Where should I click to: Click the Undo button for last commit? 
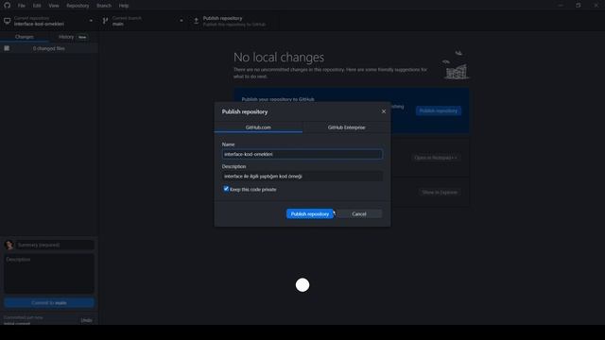click(86, 320)
